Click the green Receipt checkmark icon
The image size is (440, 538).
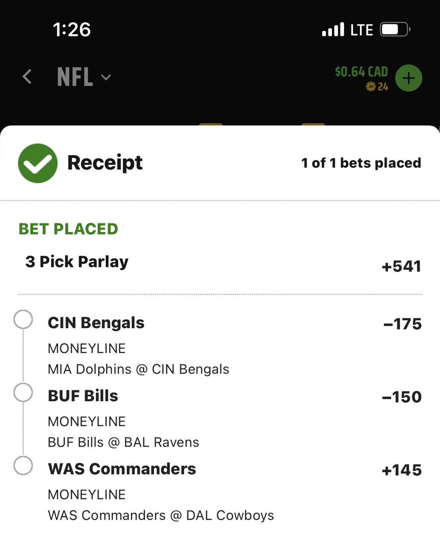click(38, 163)
